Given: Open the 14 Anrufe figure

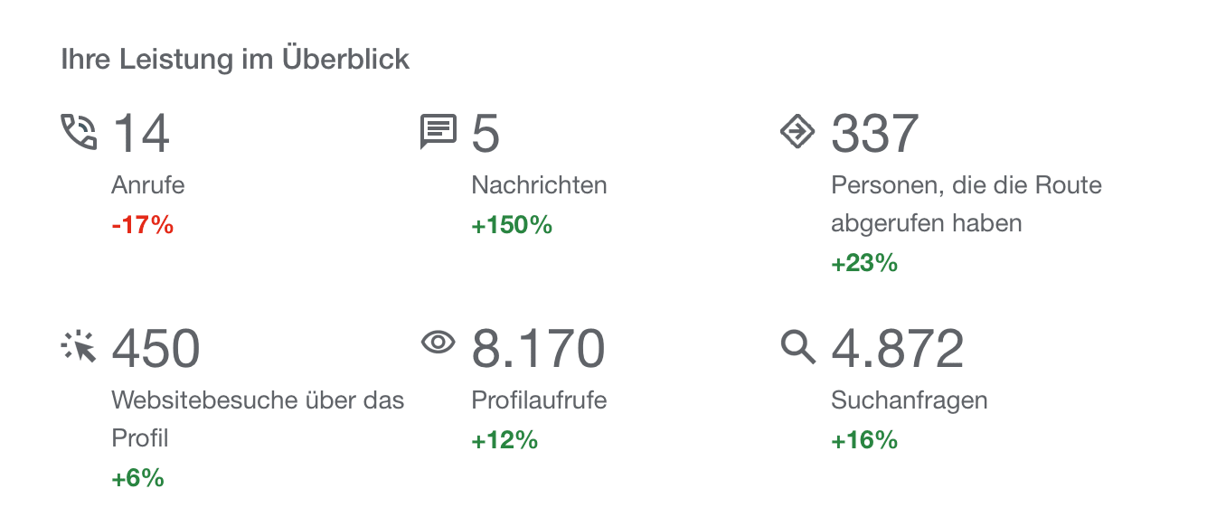Looking at the screenshot, I should pyautogui.click(x=141, y=134).
